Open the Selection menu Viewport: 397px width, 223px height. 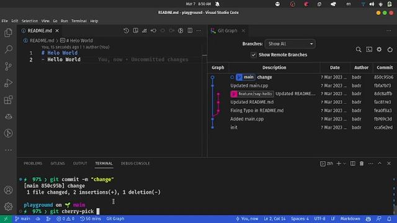pyautogui.click(x=30, y=21)
